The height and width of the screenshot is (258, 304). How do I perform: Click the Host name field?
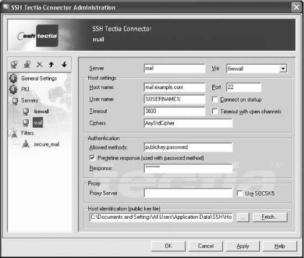point(175,87)
